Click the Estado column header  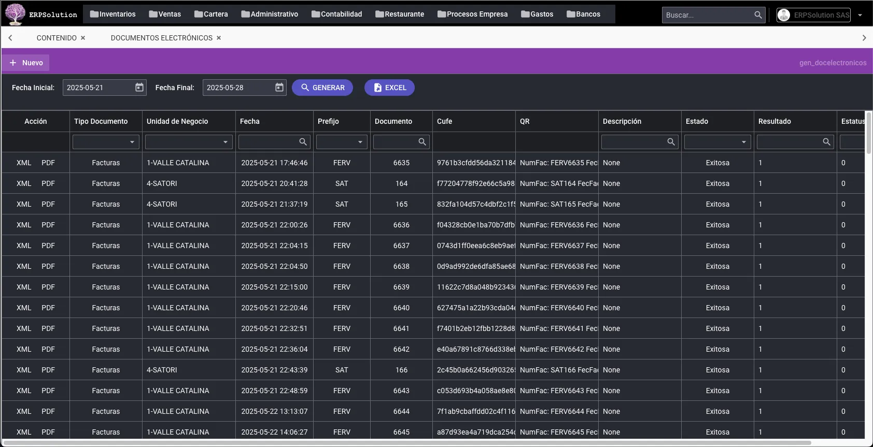717,121
